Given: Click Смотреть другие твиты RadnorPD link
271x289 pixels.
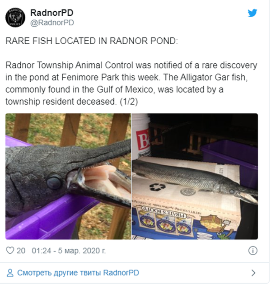Looking at the screenshot, I should click(x=78, y=273).
